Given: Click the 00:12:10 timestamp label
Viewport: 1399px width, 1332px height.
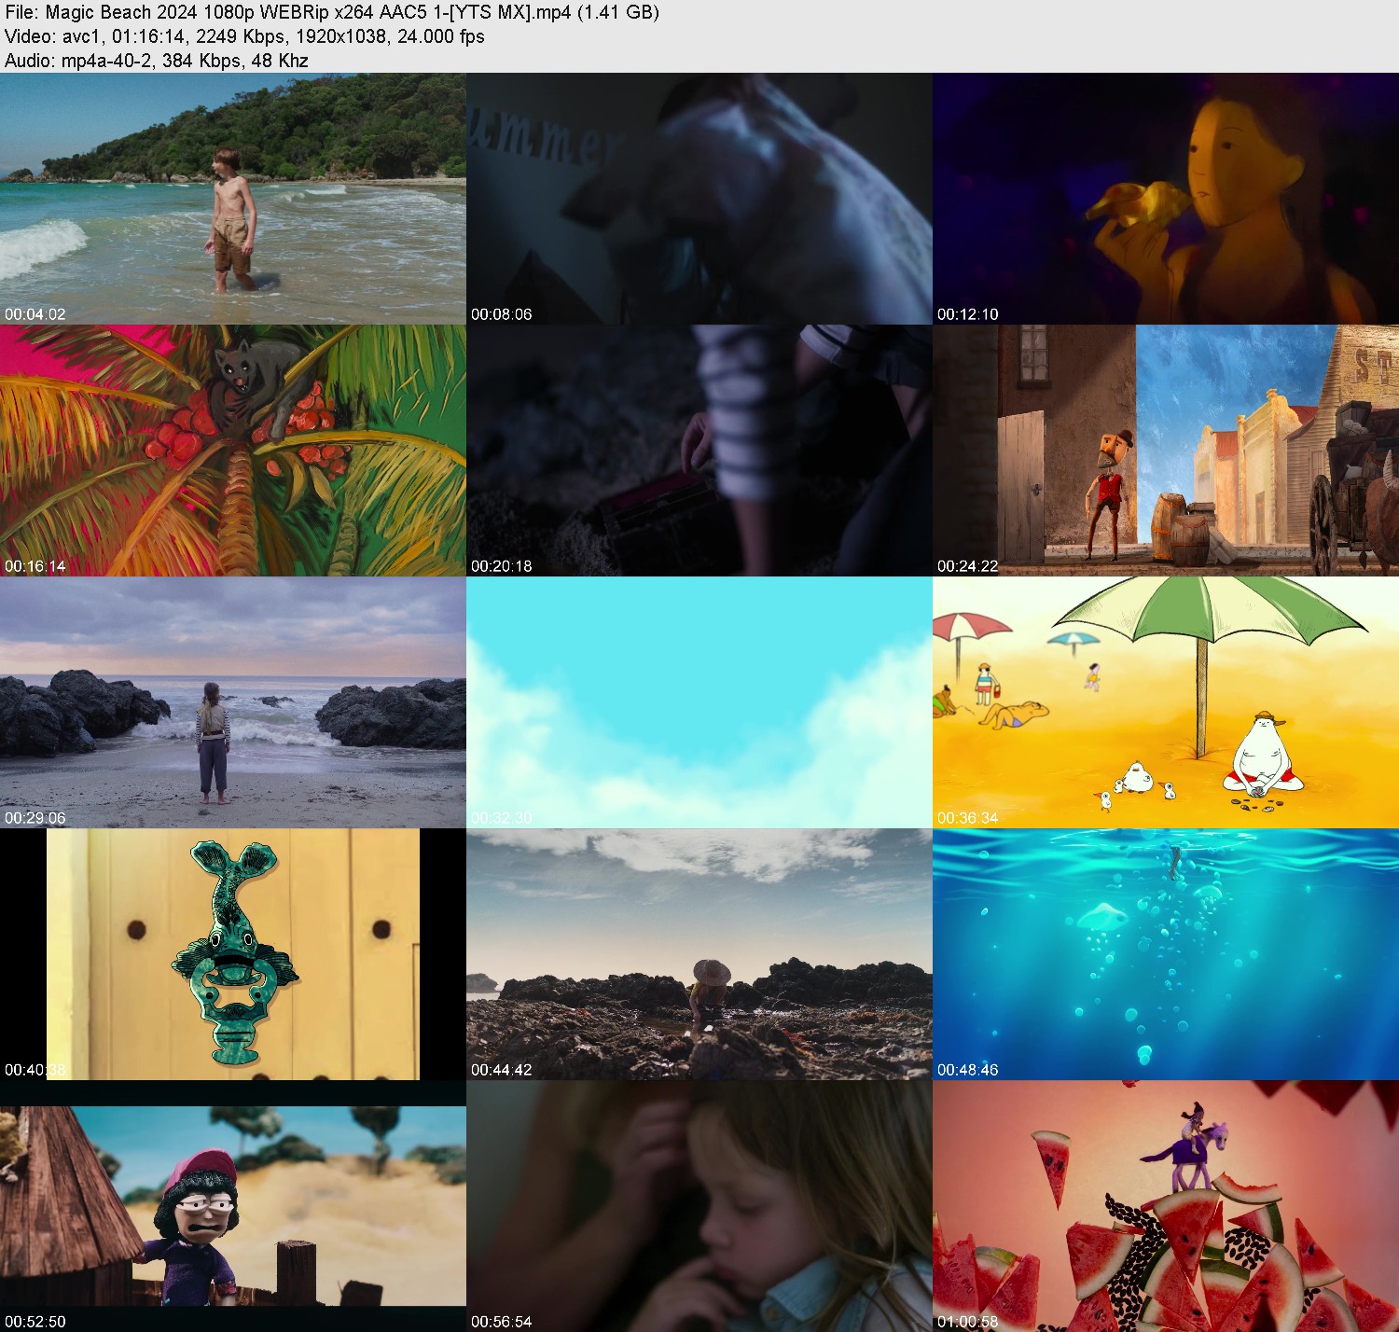Looking at the screenshot, I should [968, 314].
